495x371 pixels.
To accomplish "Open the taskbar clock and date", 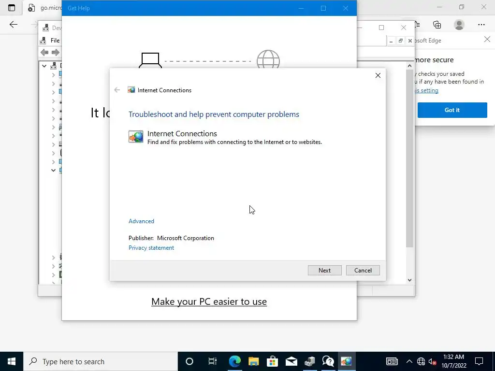I will coord(453,361).
